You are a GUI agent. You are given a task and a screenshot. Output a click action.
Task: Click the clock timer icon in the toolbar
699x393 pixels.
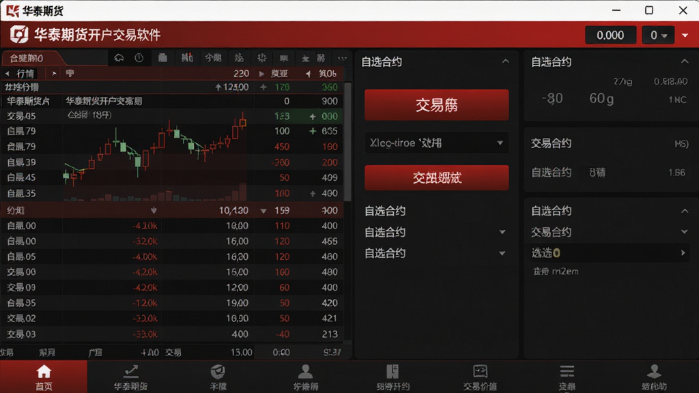click(x=139, y=58)
